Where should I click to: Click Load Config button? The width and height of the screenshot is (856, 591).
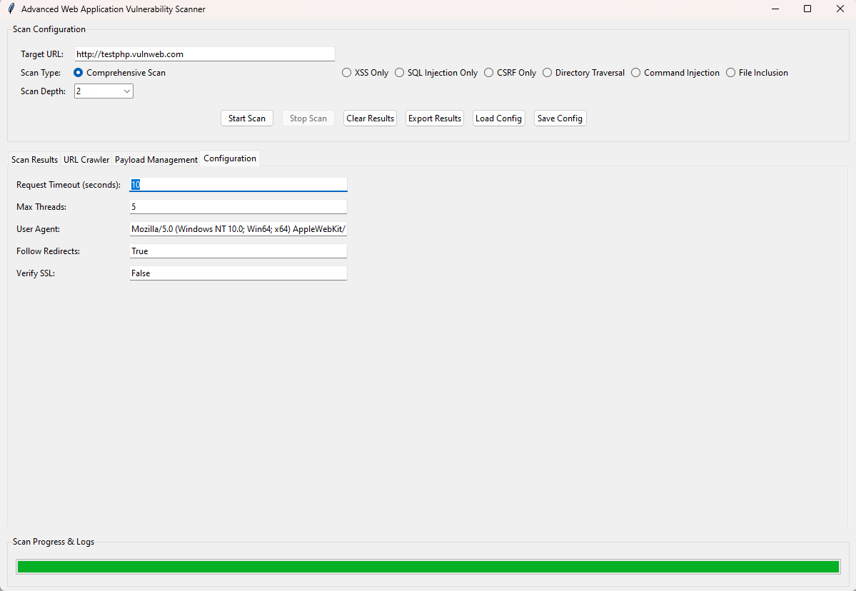(x=498, y=118)
